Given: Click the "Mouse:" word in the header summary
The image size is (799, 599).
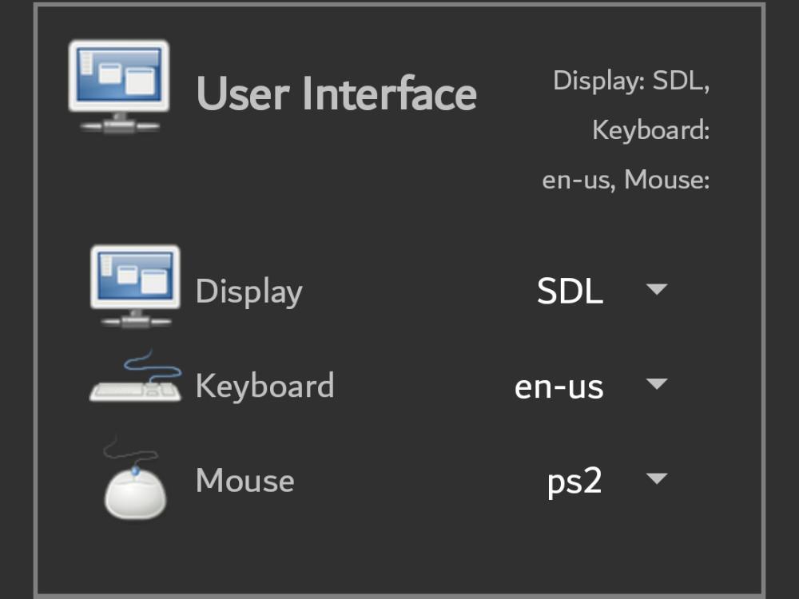Looking at the screenshot, I should [x=667, y=180].
